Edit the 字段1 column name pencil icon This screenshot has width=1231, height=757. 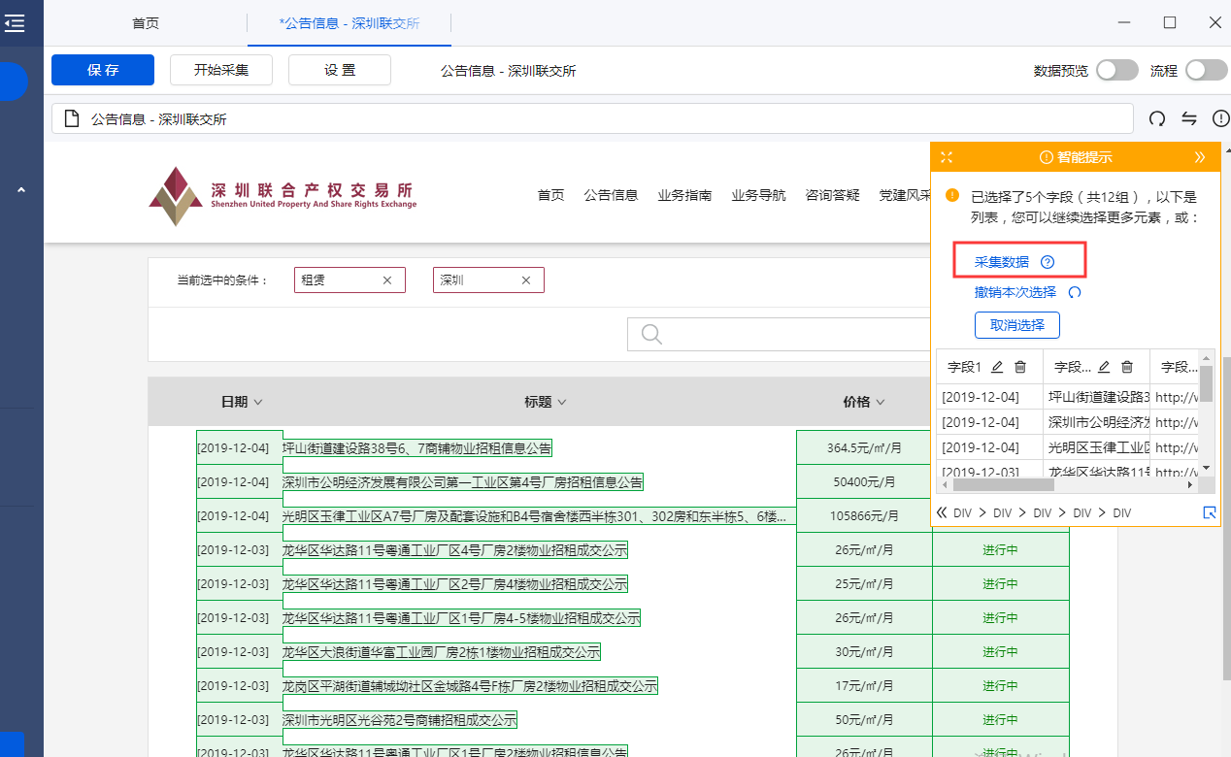(x=997, y=367)
